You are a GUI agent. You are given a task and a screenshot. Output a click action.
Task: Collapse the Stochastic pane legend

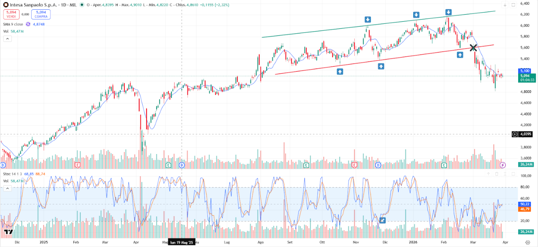pos(7,188)
